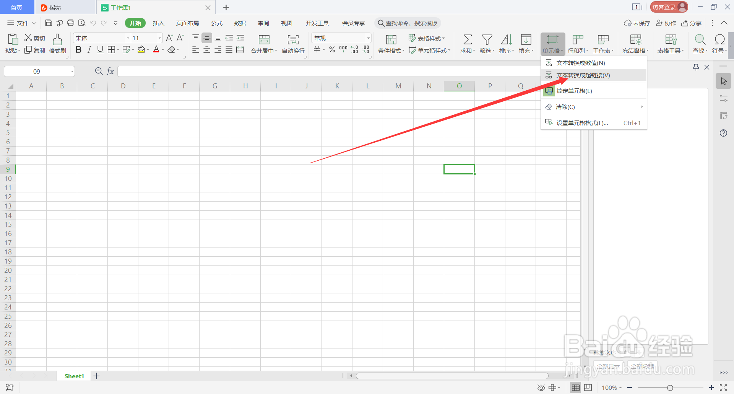Screen dimensions: 734x394
Task: Toggle italic formatting
Action: (89, 49)
